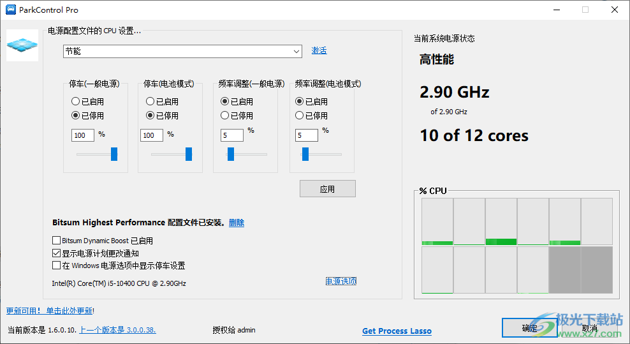Click the 频率调整(一般电源) percent field

[x=232, y=135]
